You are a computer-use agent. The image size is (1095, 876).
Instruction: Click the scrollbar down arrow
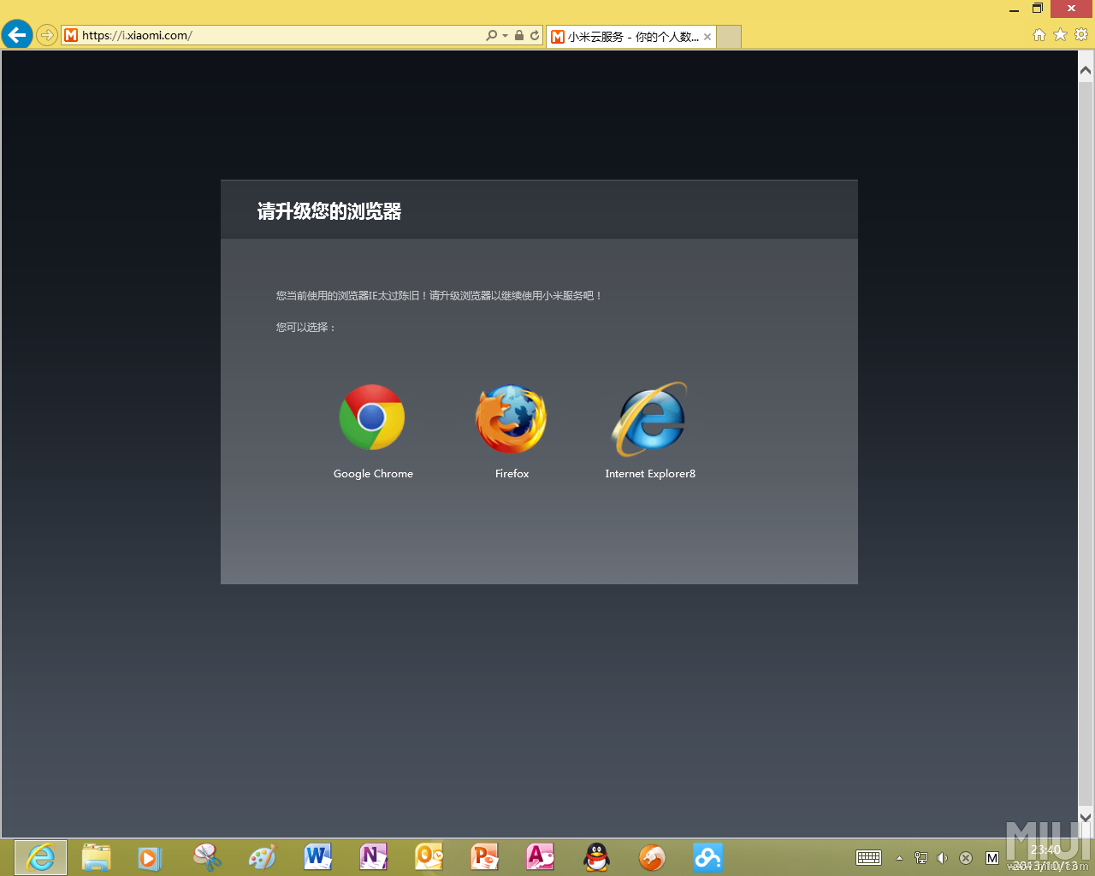point(1086,818)
